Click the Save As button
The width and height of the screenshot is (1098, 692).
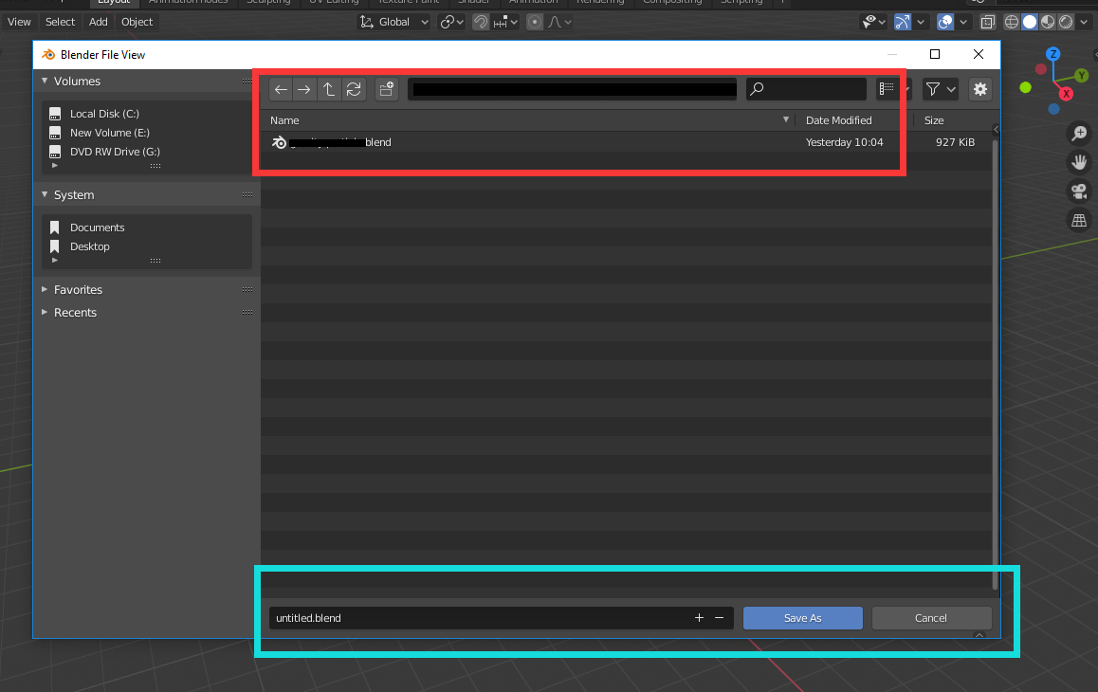click(802, 618)
